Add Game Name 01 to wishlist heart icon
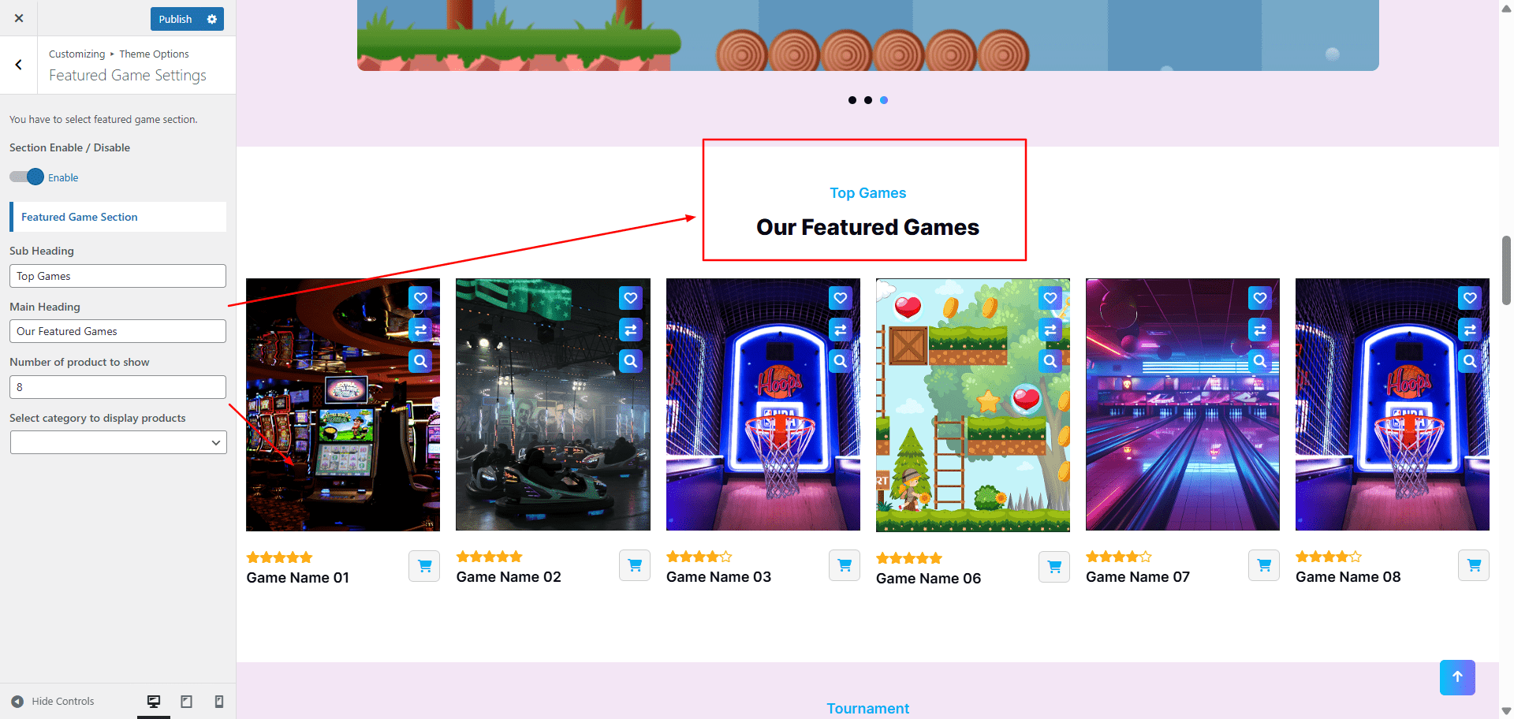The height and width of the screenshot is (719, 1514). coord(420,298)
